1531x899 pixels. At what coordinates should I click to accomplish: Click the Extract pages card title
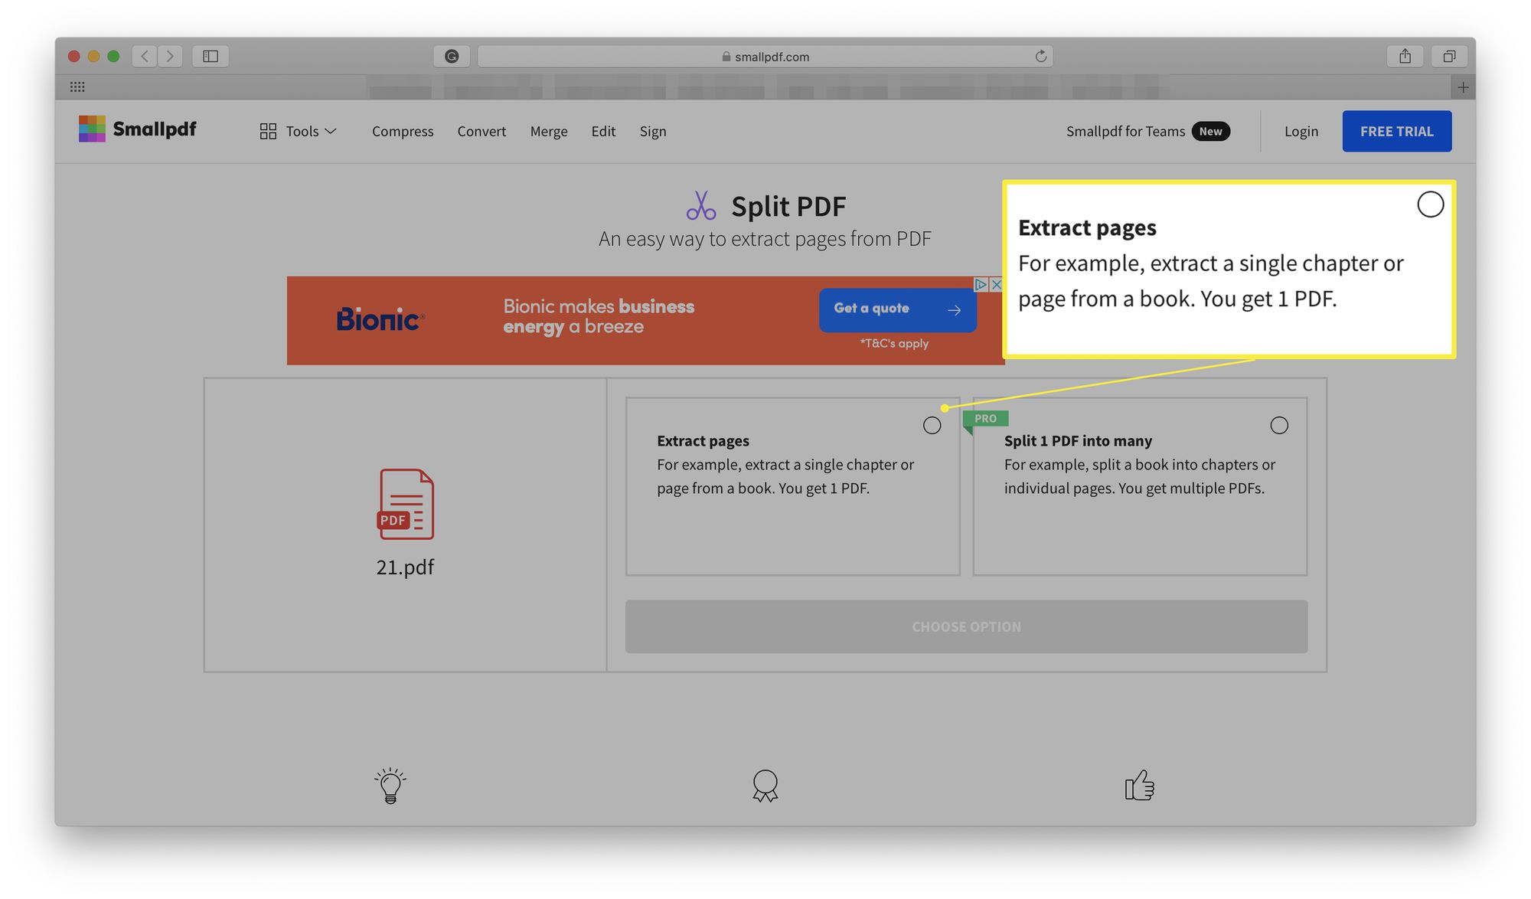[703, 441]
